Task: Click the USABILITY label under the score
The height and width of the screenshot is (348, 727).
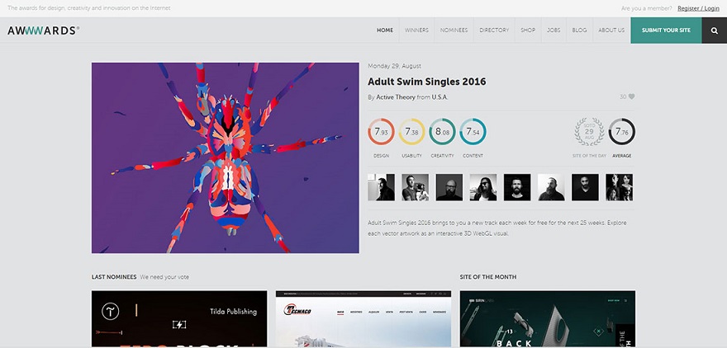Action: coord(411,156)
